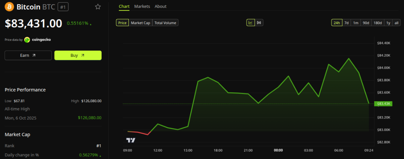The height and width of the screenshot is (159, 404).
Task: Set chart range to 24h
Action: [x=337, y=23]
